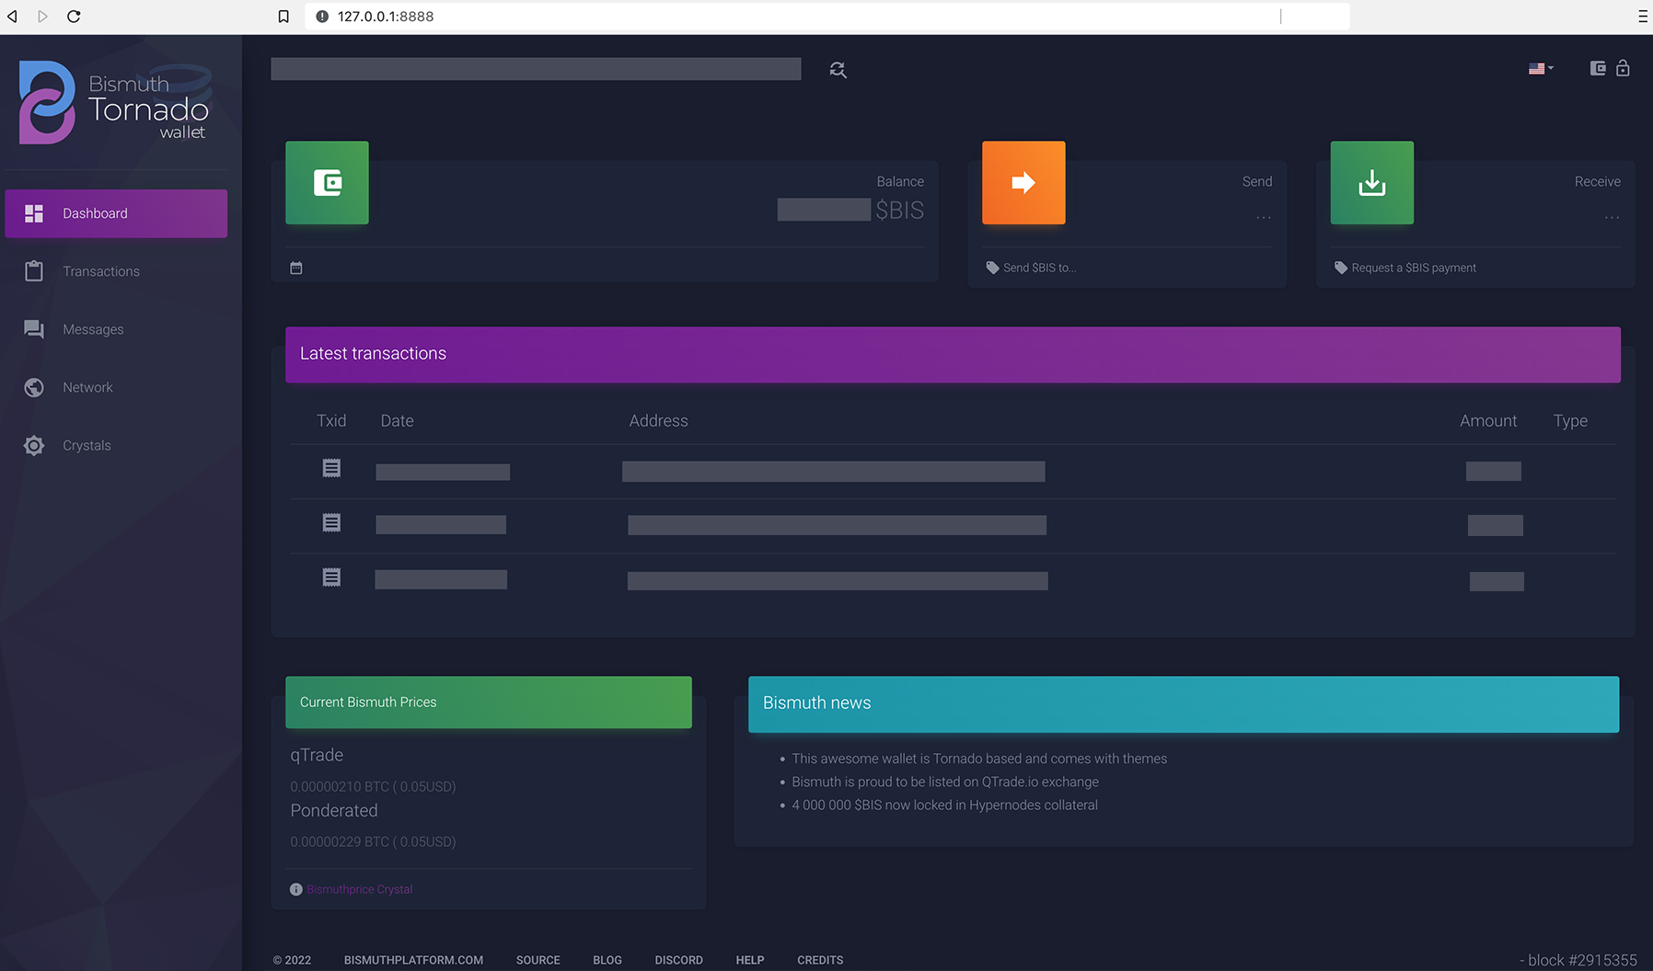Click the browser bookmark icon
This screenshot has height=971, width=1653.
click(283, 17)
